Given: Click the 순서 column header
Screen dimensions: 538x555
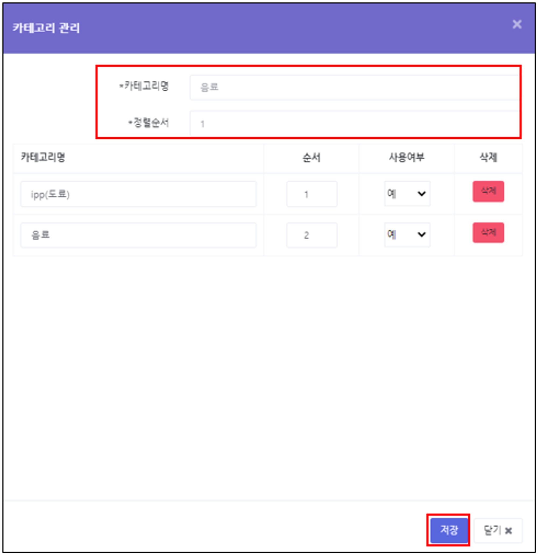Looking at the screenshot, I should click(x=311, y=157).
